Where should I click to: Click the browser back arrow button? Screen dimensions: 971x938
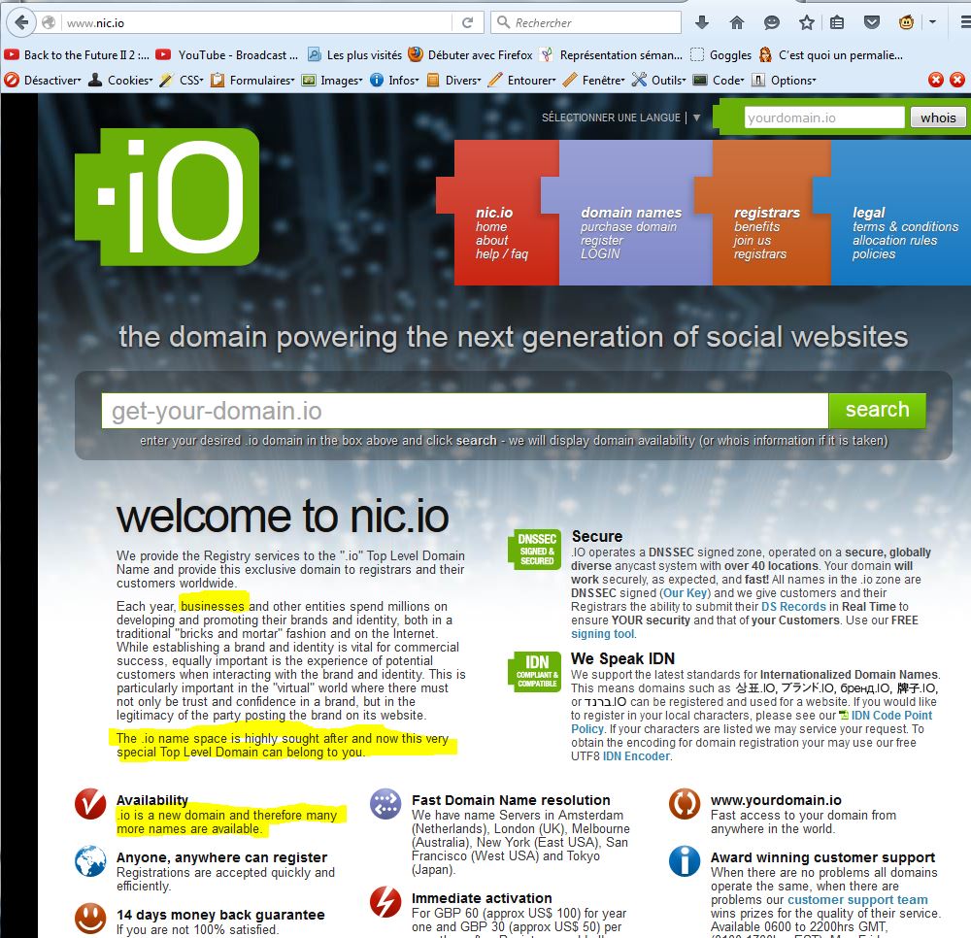21,23
